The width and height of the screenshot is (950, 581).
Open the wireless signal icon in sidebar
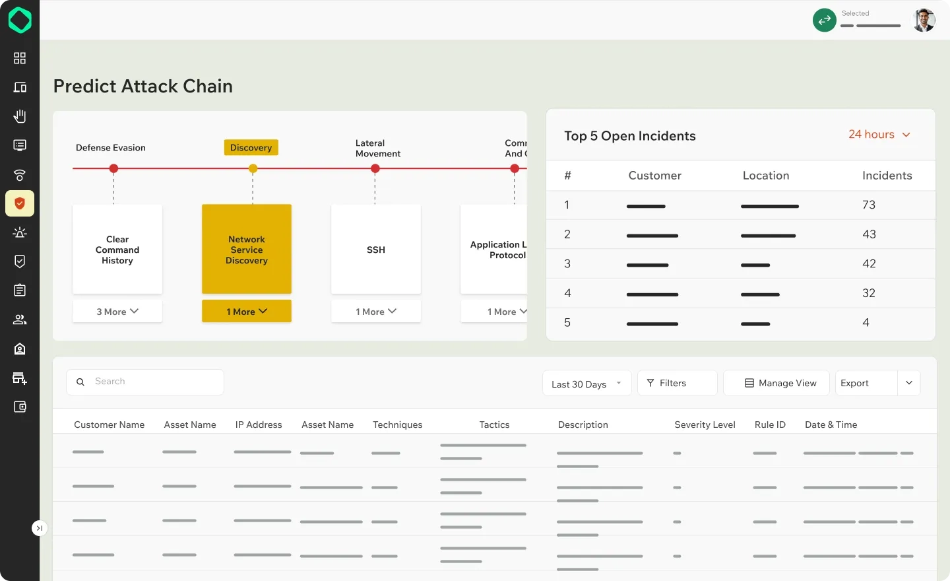click(x=20, y=175)
